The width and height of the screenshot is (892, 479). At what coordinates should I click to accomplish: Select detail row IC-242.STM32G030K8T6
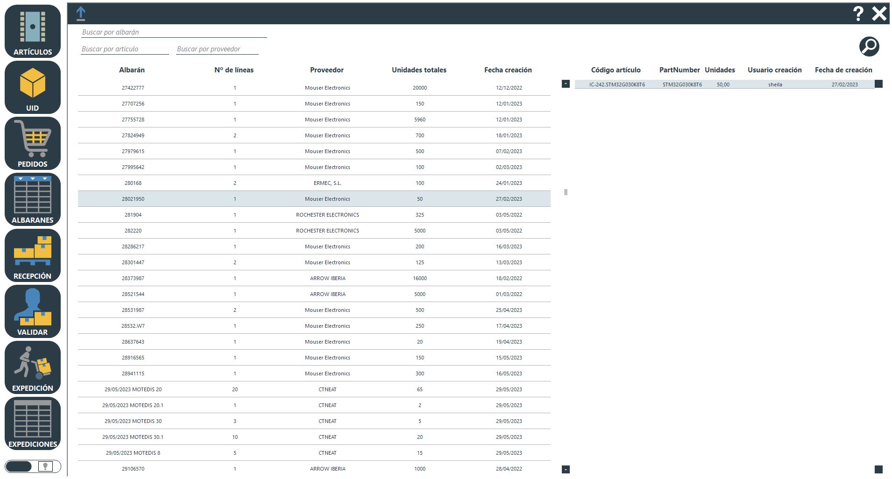tap(723, 85)
